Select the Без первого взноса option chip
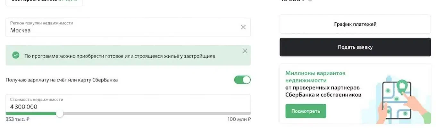 pos(44,2)
